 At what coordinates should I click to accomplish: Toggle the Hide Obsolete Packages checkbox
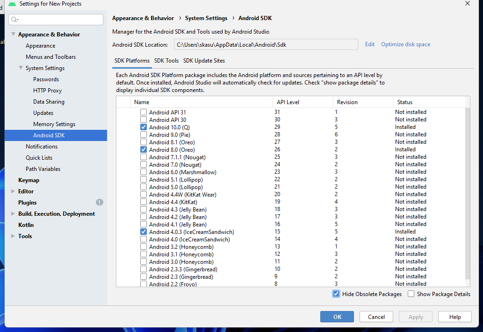tap(336, 294)
